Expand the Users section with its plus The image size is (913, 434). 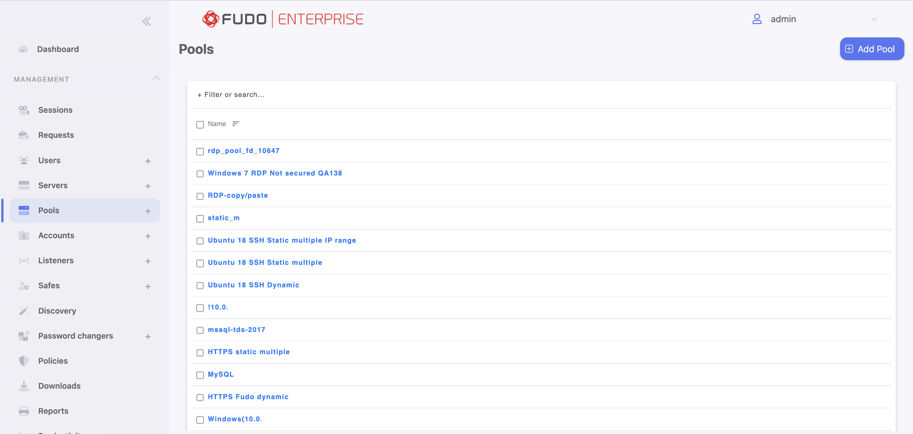(x=148, y=161)
